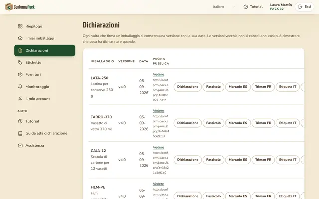Screen dimensions: 319x199
Task: Open Marcado ES for CAJA-12
Action: click(238, 160)
